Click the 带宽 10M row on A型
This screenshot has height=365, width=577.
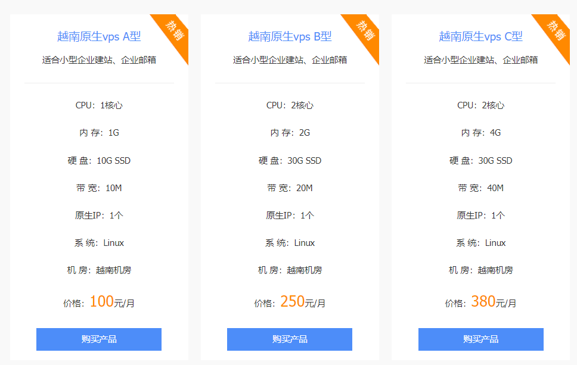click(98, 188)
